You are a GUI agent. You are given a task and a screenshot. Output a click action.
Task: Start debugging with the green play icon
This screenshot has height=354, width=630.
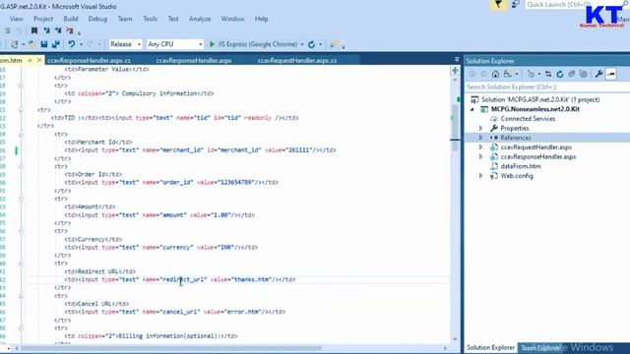point(213,44)
